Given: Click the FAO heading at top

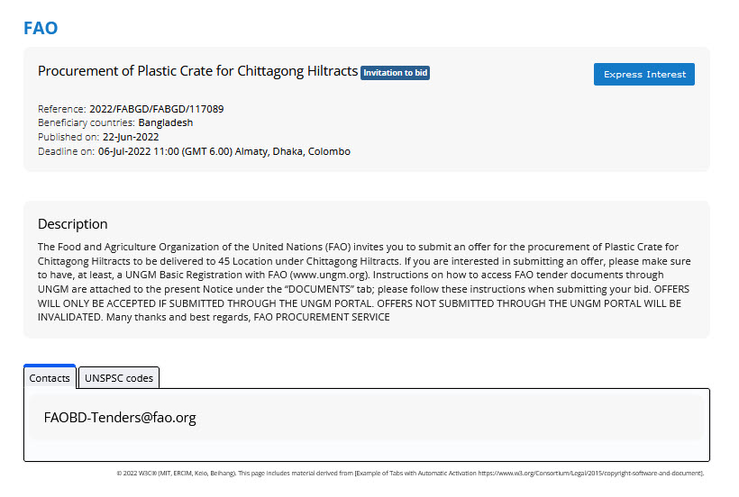Looking at the screenshot, I should (41, 28).
